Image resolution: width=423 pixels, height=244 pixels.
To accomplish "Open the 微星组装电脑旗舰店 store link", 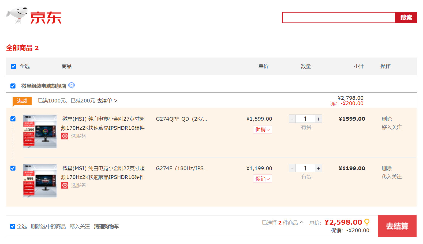I will (x=44, y=86).
